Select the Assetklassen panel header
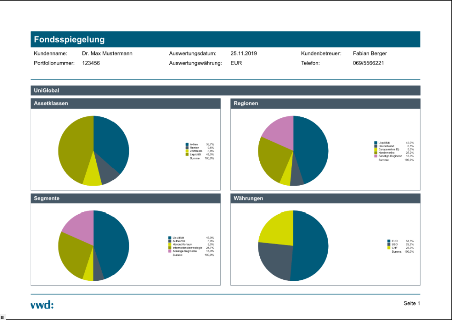 [126, 103]
